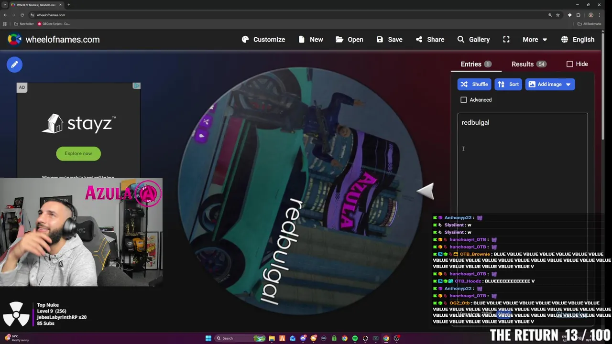Open File Explorer from the taskbar

(272, 338)
